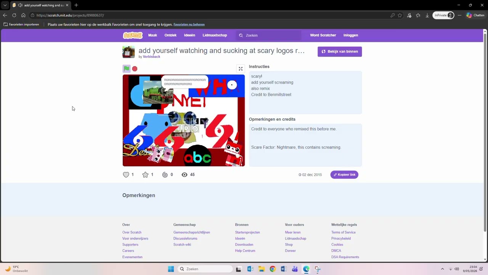This screenshot has height=275, width=488.
Task: Visit the Discussieforums footer link
Action: tap(185, 238)
